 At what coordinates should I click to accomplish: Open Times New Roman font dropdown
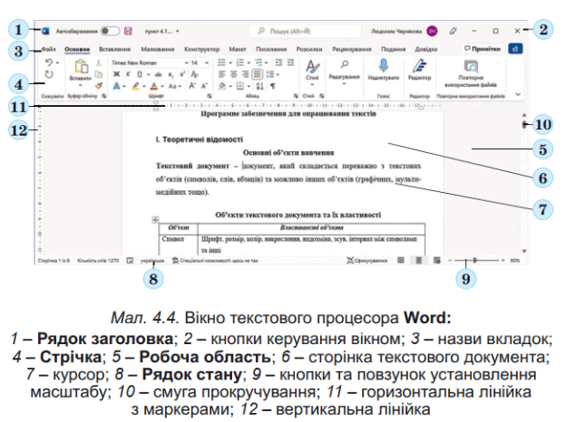187,62
